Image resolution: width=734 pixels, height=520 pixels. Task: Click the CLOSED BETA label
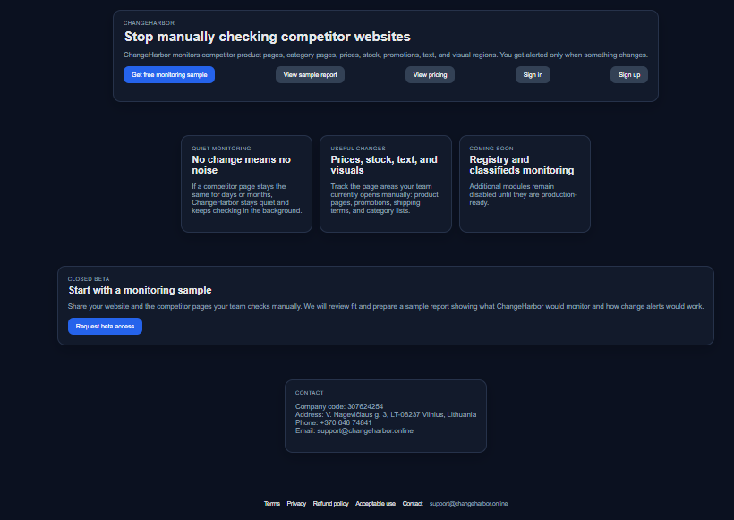(89, 279)
